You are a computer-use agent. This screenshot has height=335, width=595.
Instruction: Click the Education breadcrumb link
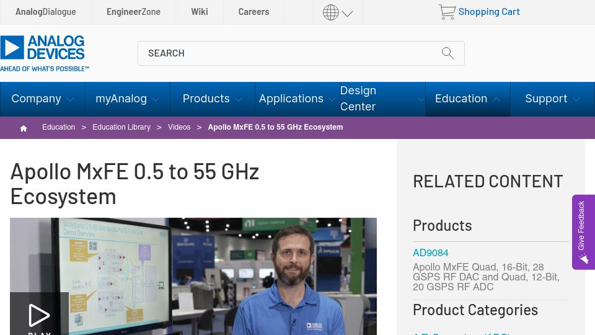58,127
